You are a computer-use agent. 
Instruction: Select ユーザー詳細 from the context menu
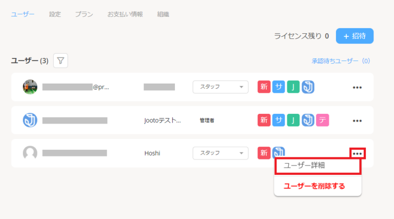318,166
